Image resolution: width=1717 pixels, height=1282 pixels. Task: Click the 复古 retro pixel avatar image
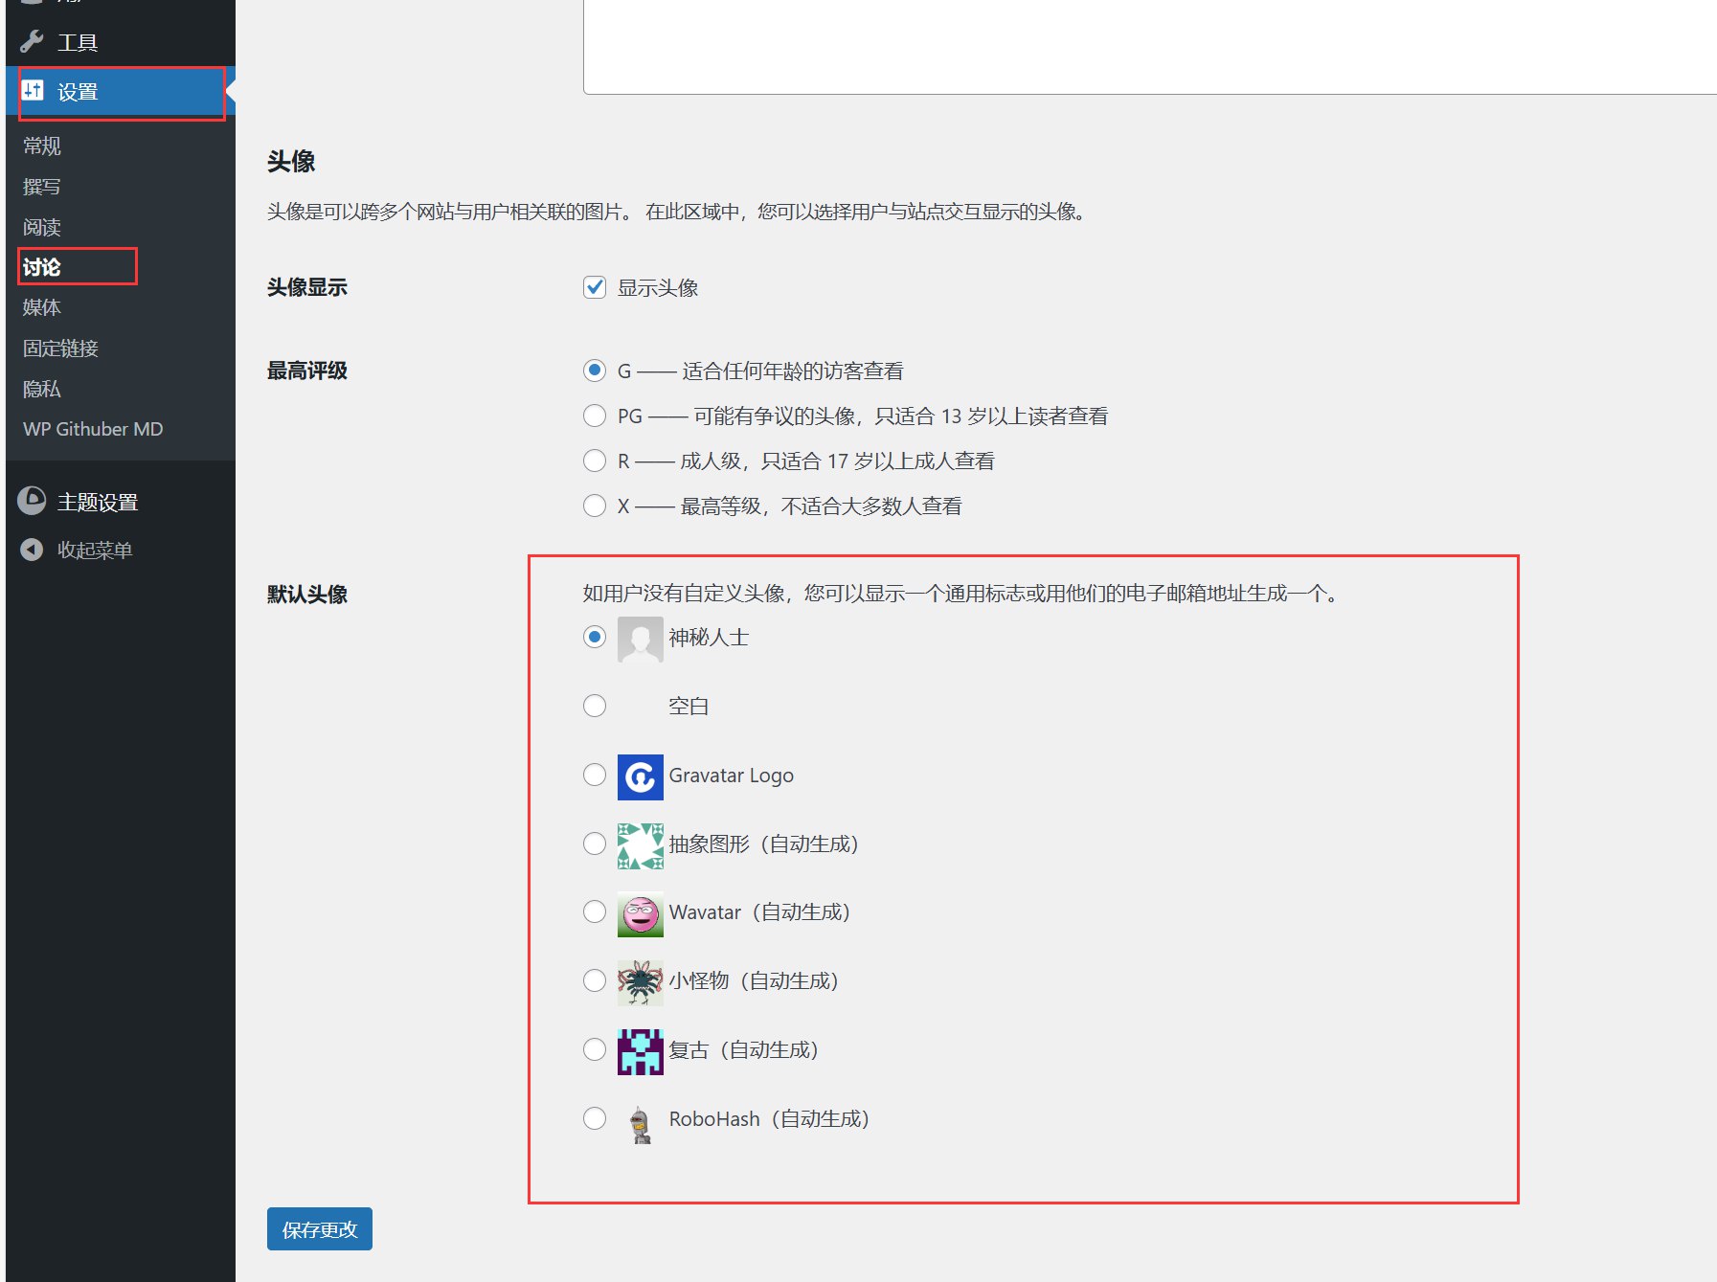(640, 1051)
